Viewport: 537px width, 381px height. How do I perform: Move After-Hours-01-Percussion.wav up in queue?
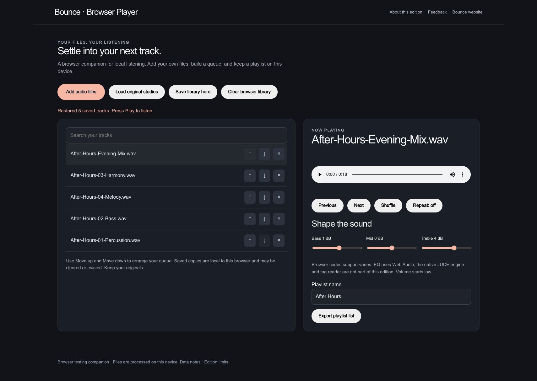(250, 241)
